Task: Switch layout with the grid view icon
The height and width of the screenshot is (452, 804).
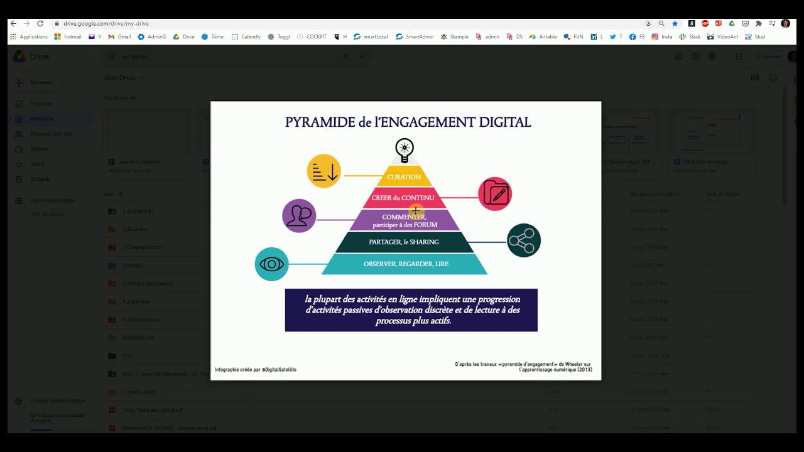Action: pos(755,78)
